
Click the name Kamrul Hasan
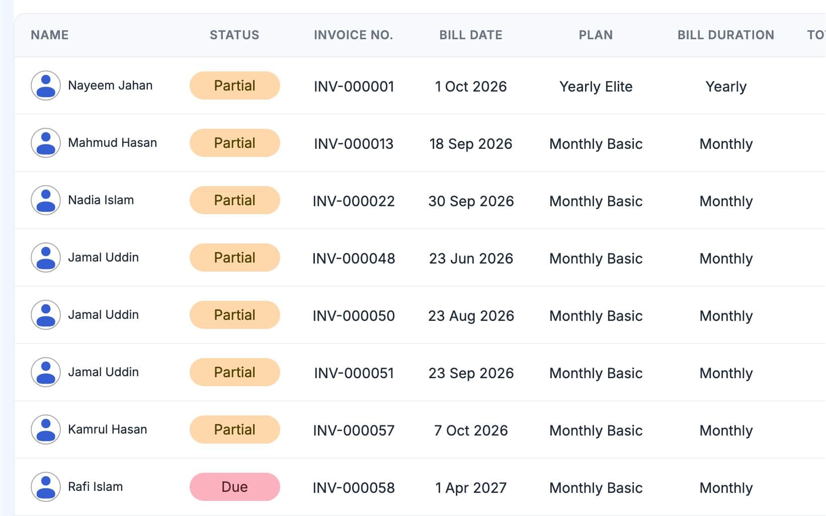(x=108, y=429)
